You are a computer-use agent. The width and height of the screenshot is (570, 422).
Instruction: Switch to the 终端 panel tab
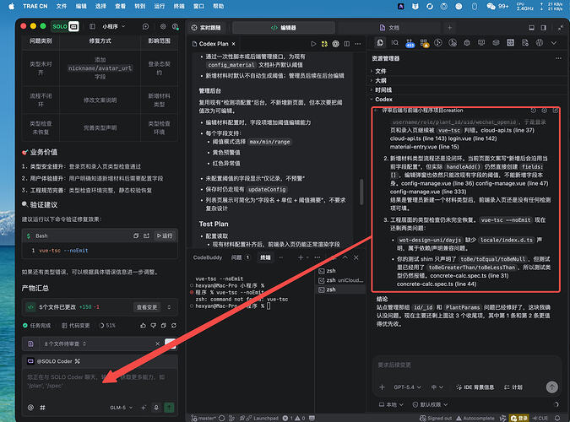click(x=265, y=257)
